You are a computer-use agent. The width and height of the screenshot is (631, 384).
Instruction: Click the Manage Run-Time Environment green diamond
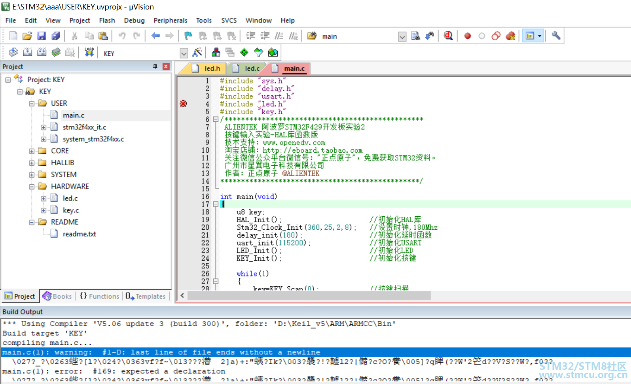point(244,52)
